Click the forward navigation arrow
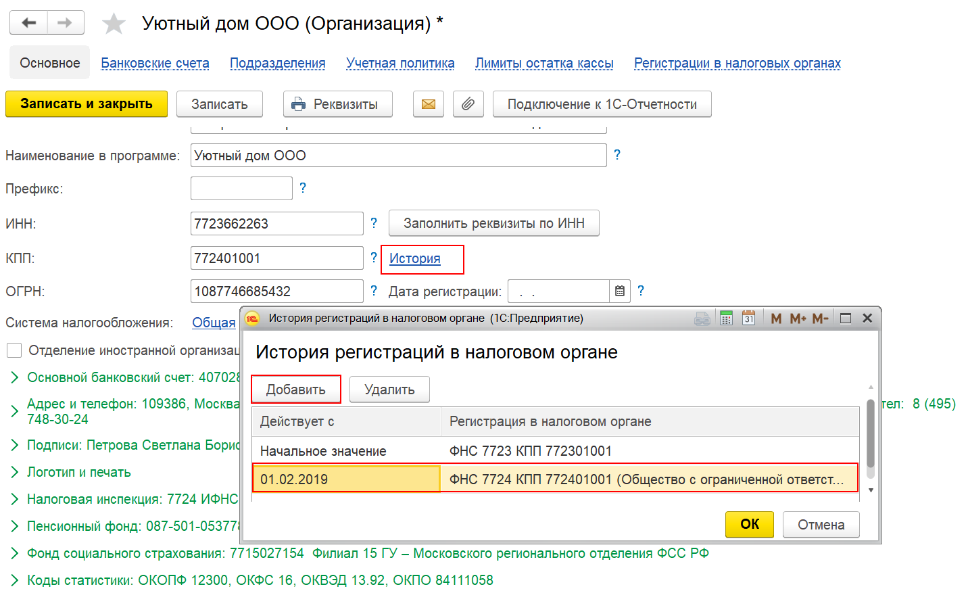 pyautogui.click(x=66, y=22)
